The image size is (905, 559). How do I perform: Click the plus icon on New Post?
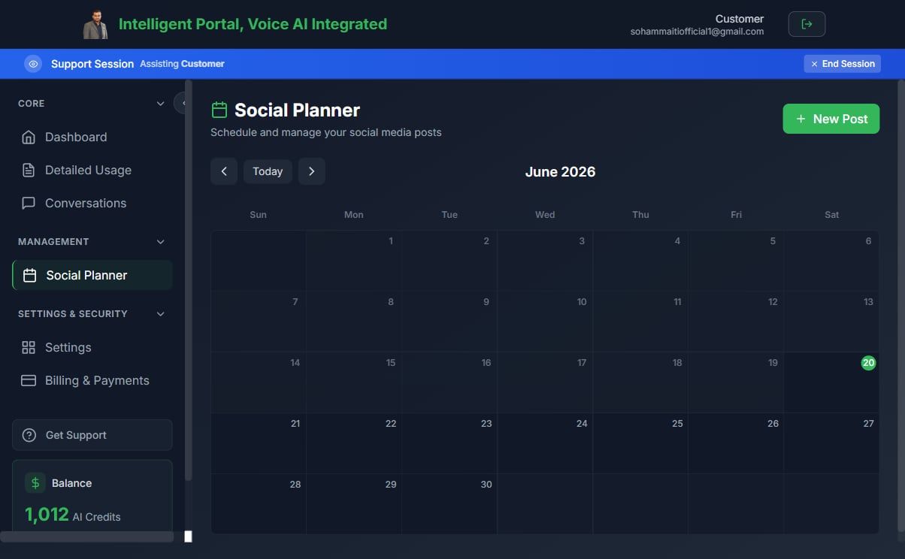(x=801, y=119)
